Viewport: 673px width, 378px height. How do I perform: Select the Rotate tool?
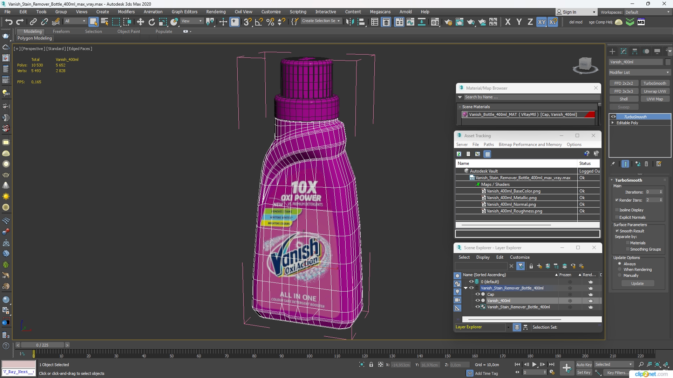(151, 22)
